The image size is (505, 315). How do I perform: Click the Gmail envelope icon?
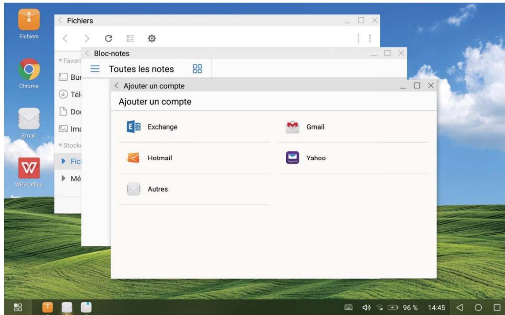tap(292, 127)
